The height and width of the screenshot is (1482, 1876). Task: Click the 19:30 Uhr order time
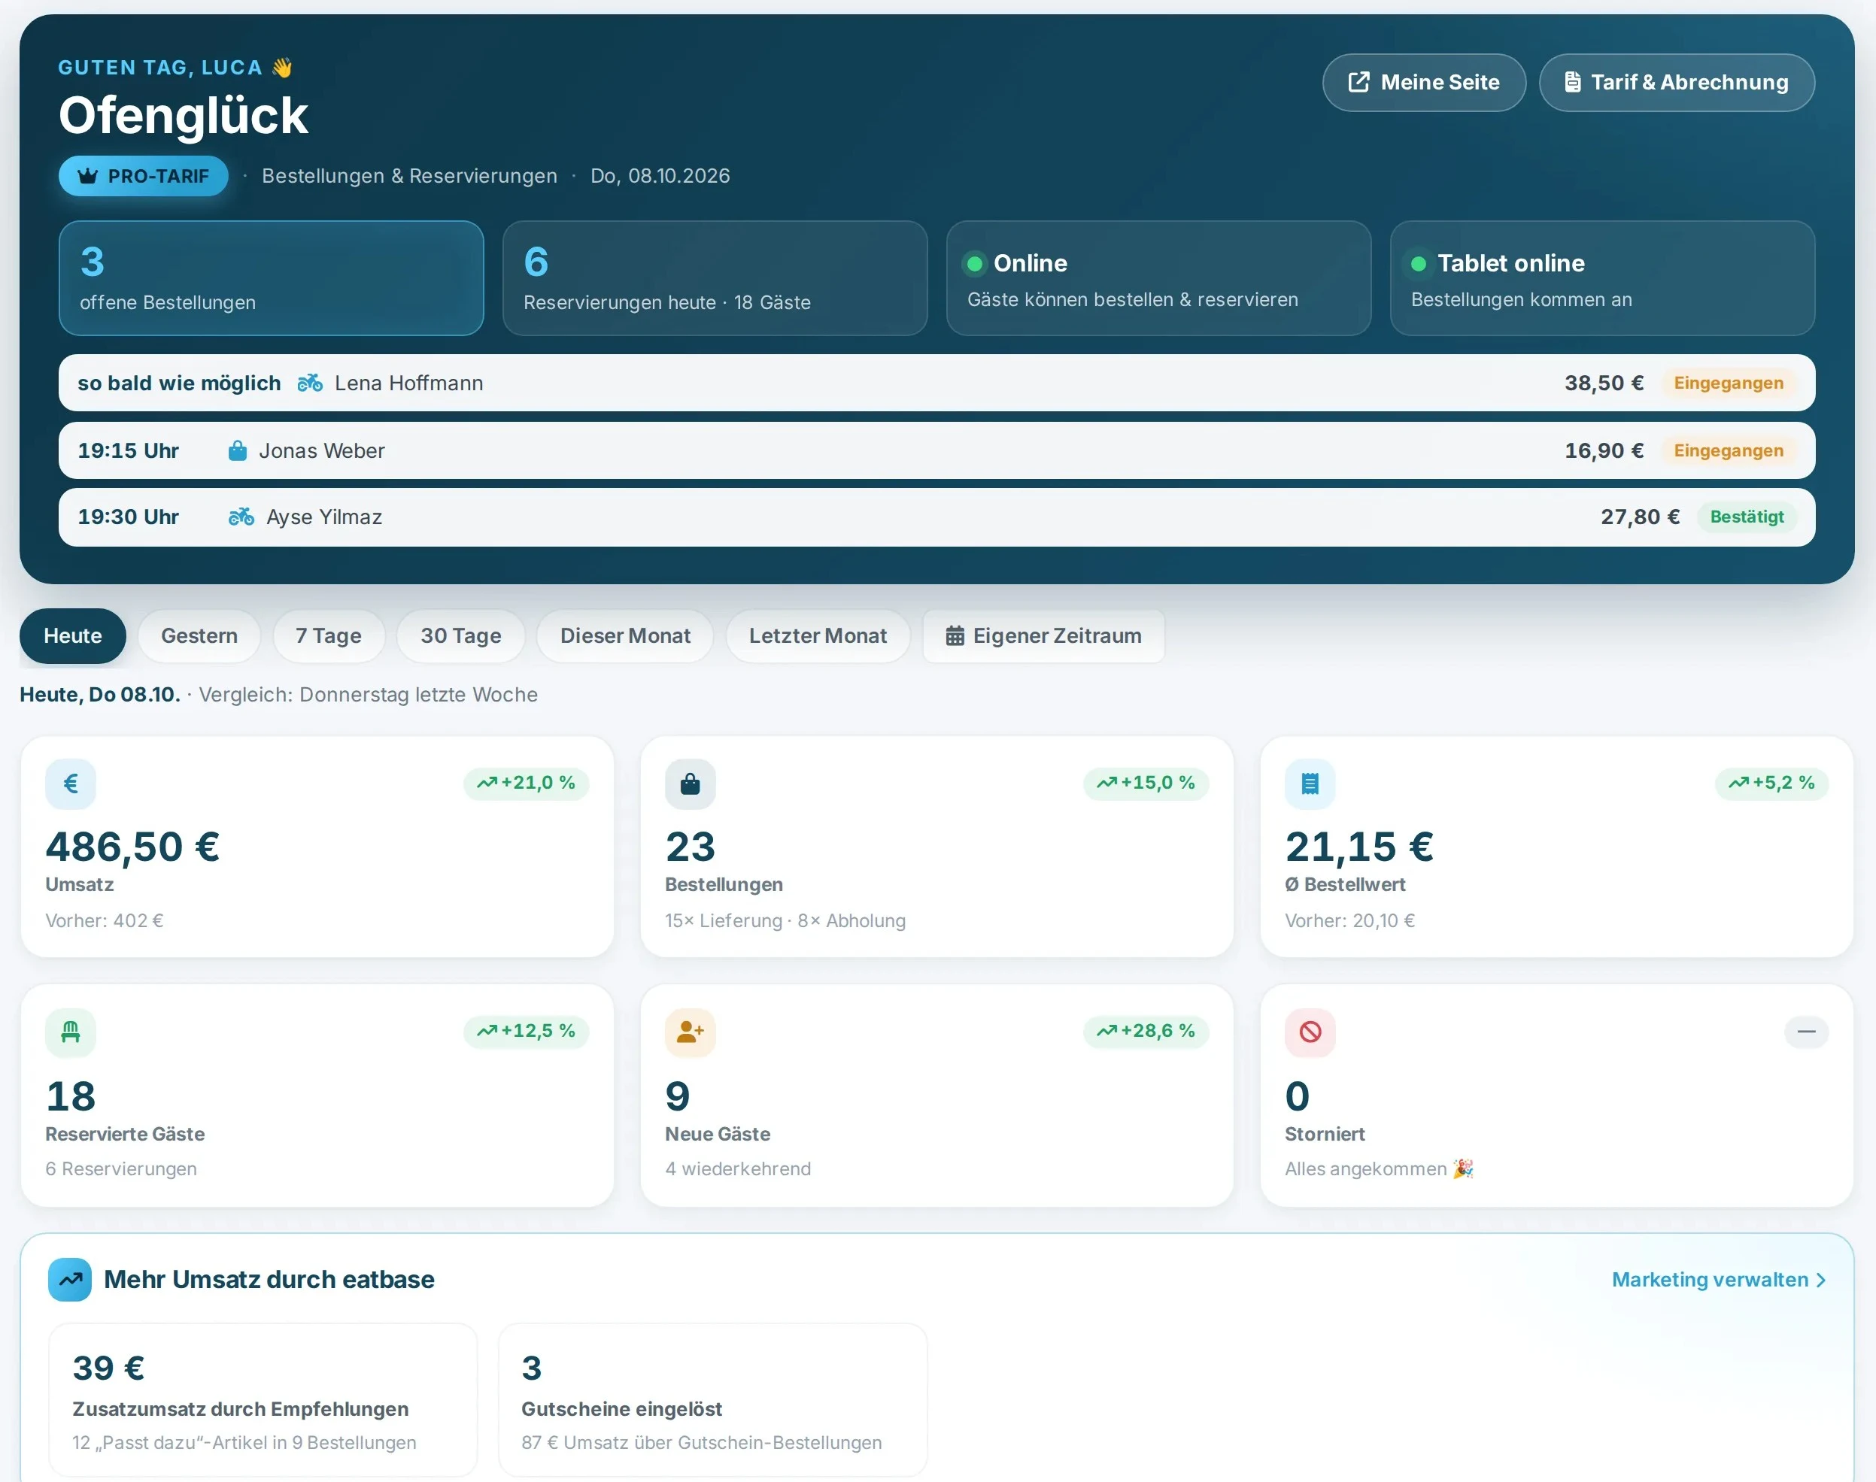click(129, 517)
